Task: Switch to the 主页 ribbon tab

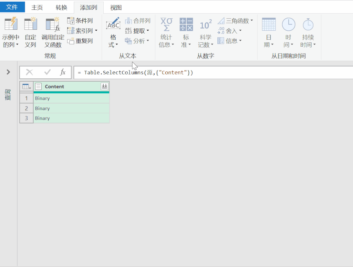Action: [x=37, y=8]
